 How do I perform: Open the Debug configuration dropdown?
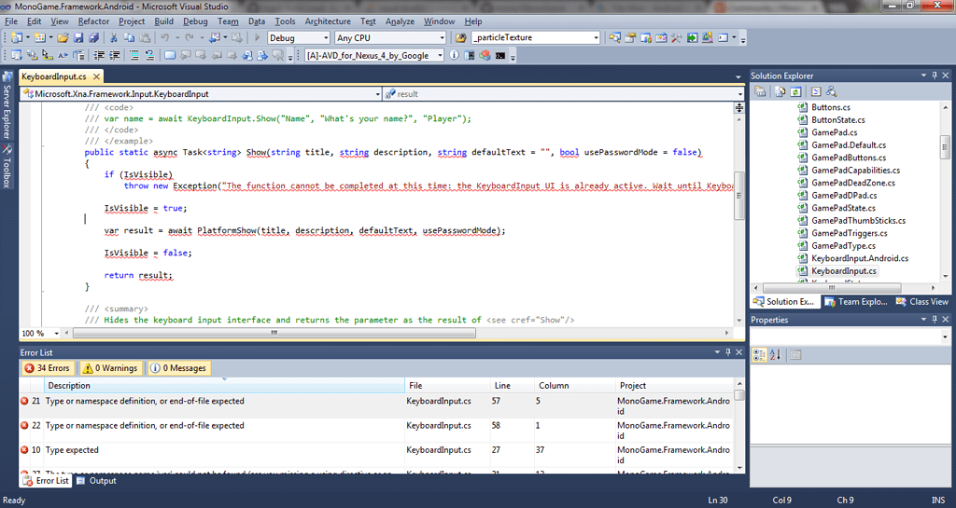click(324, 38)
